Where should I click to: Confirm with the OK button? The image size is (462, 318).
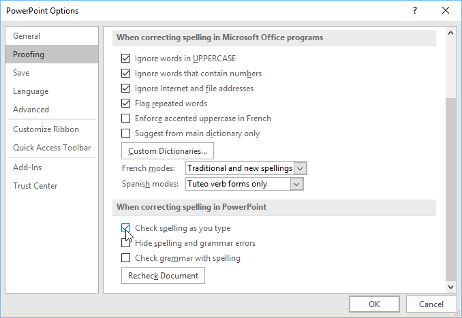[374, 304]
